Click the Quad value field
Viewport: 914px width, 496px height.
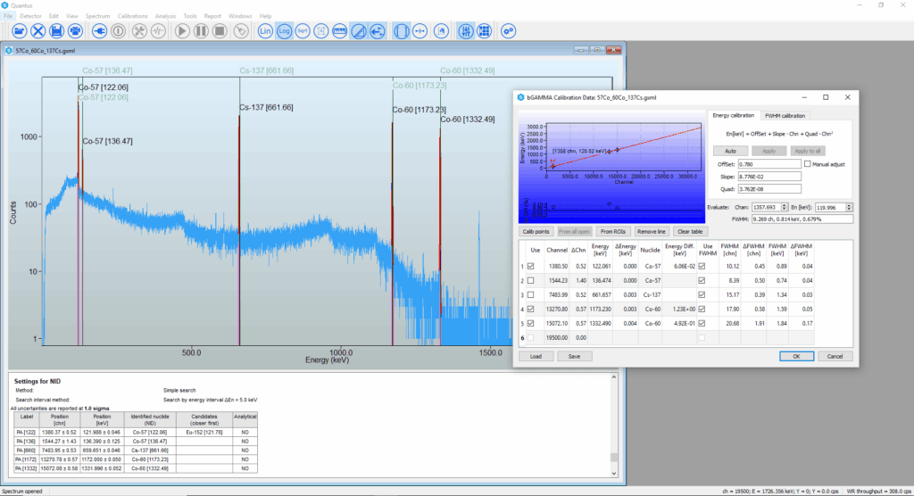click(x=769, y=189)
